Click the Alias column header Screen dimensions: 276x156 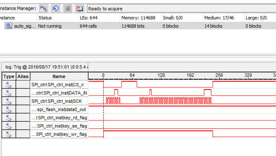pyautogui.click(x=23, y=76)
